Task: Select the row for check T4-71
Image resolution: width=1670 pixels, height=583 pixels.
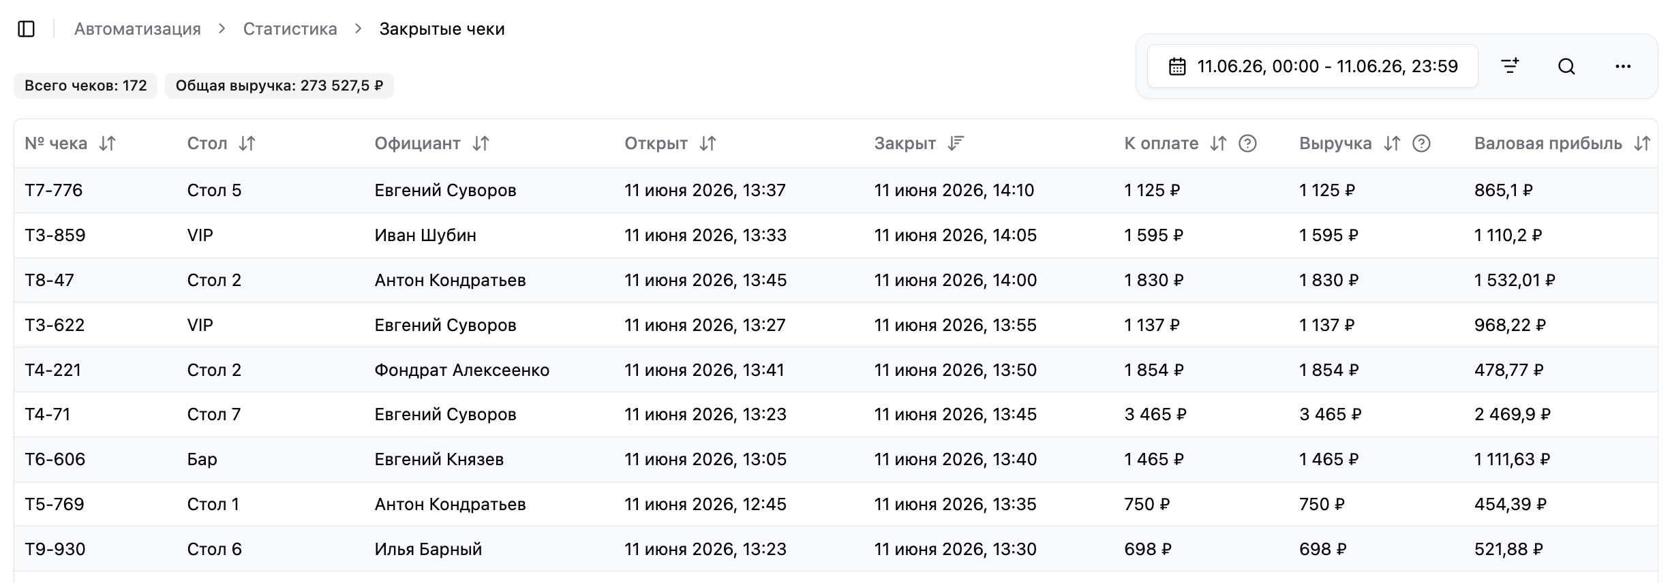Action: coord(836,414)
